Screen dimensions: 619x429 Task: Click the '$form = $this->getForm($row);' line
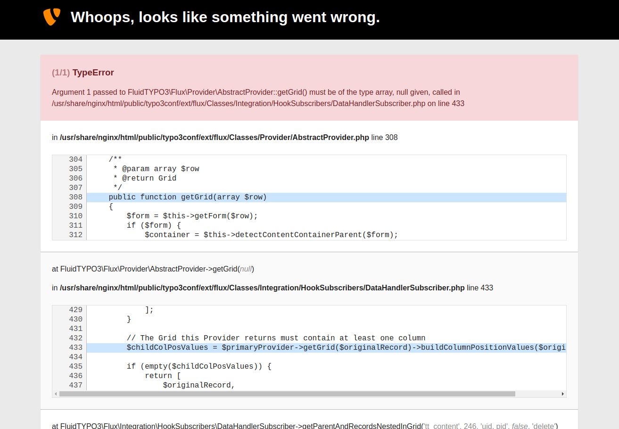[192, 216]
